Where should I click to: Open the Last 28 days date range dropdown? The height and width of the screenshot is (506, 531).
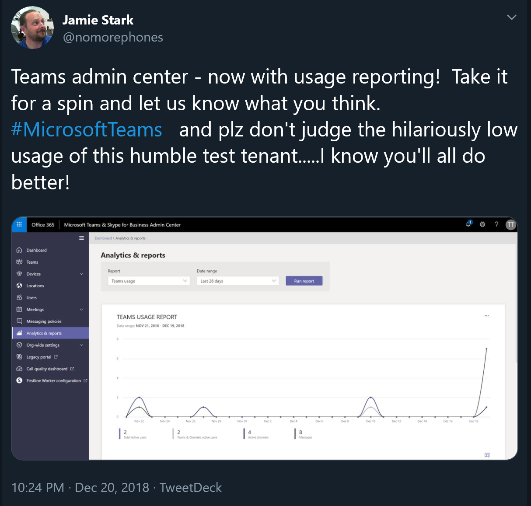(x=238, y=281)
